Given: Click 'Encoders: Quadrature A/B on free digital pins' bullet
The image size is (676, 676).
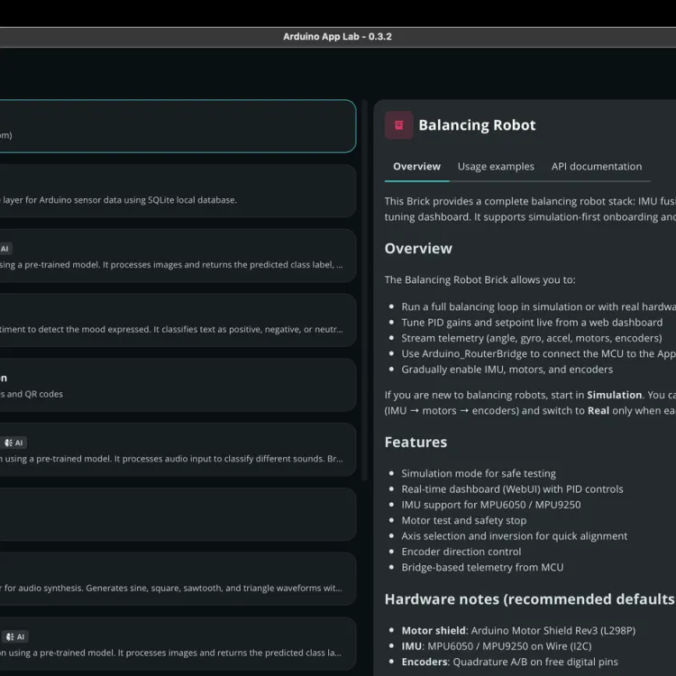Looking at the screenshot, I should [509, 662].
